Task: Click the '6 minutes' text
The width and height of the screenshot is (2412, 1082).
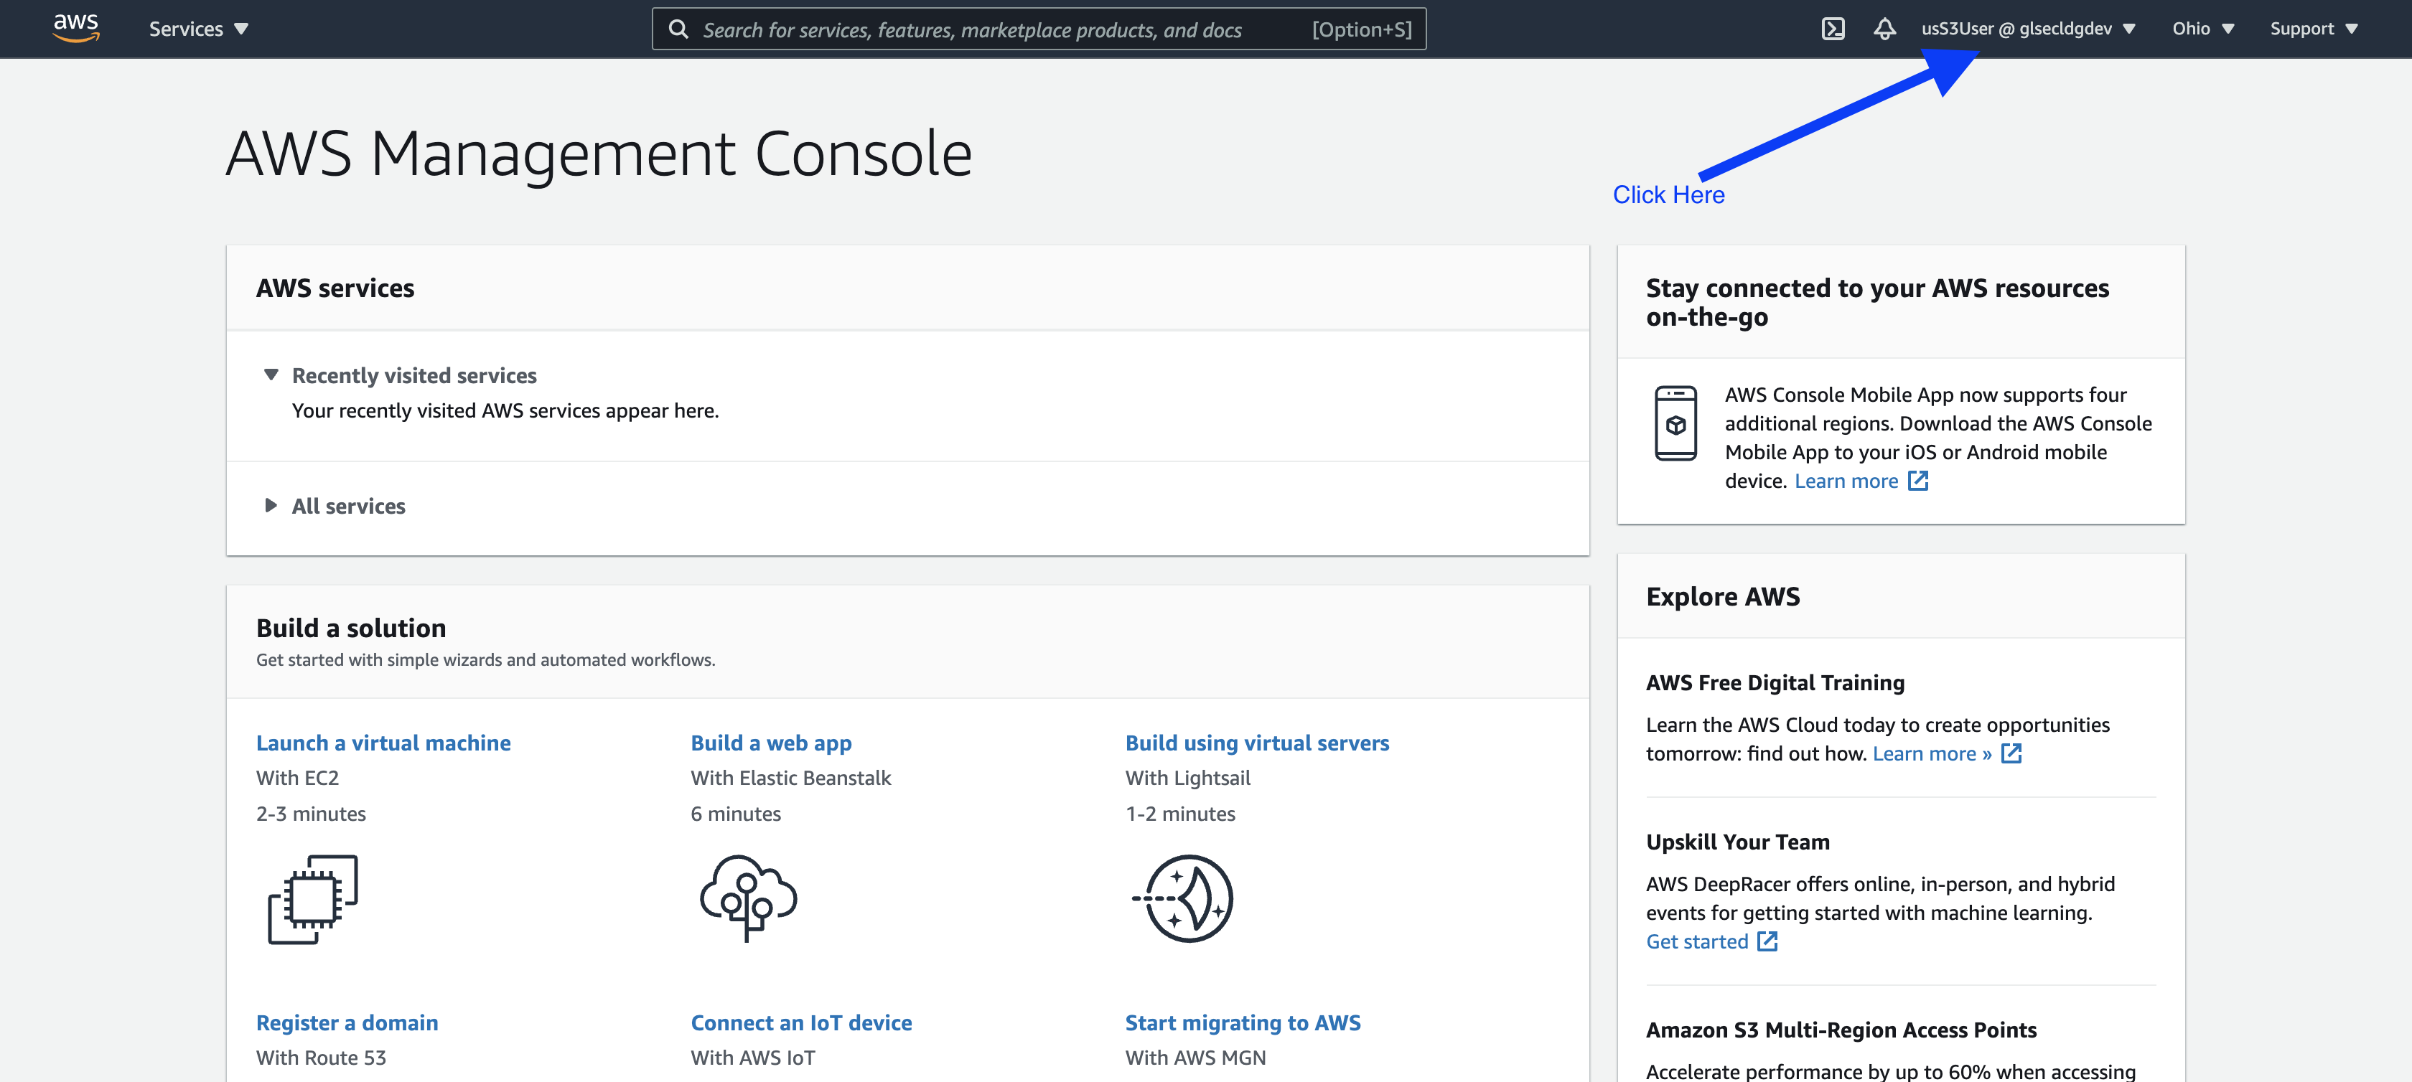Action: (735, 814)
